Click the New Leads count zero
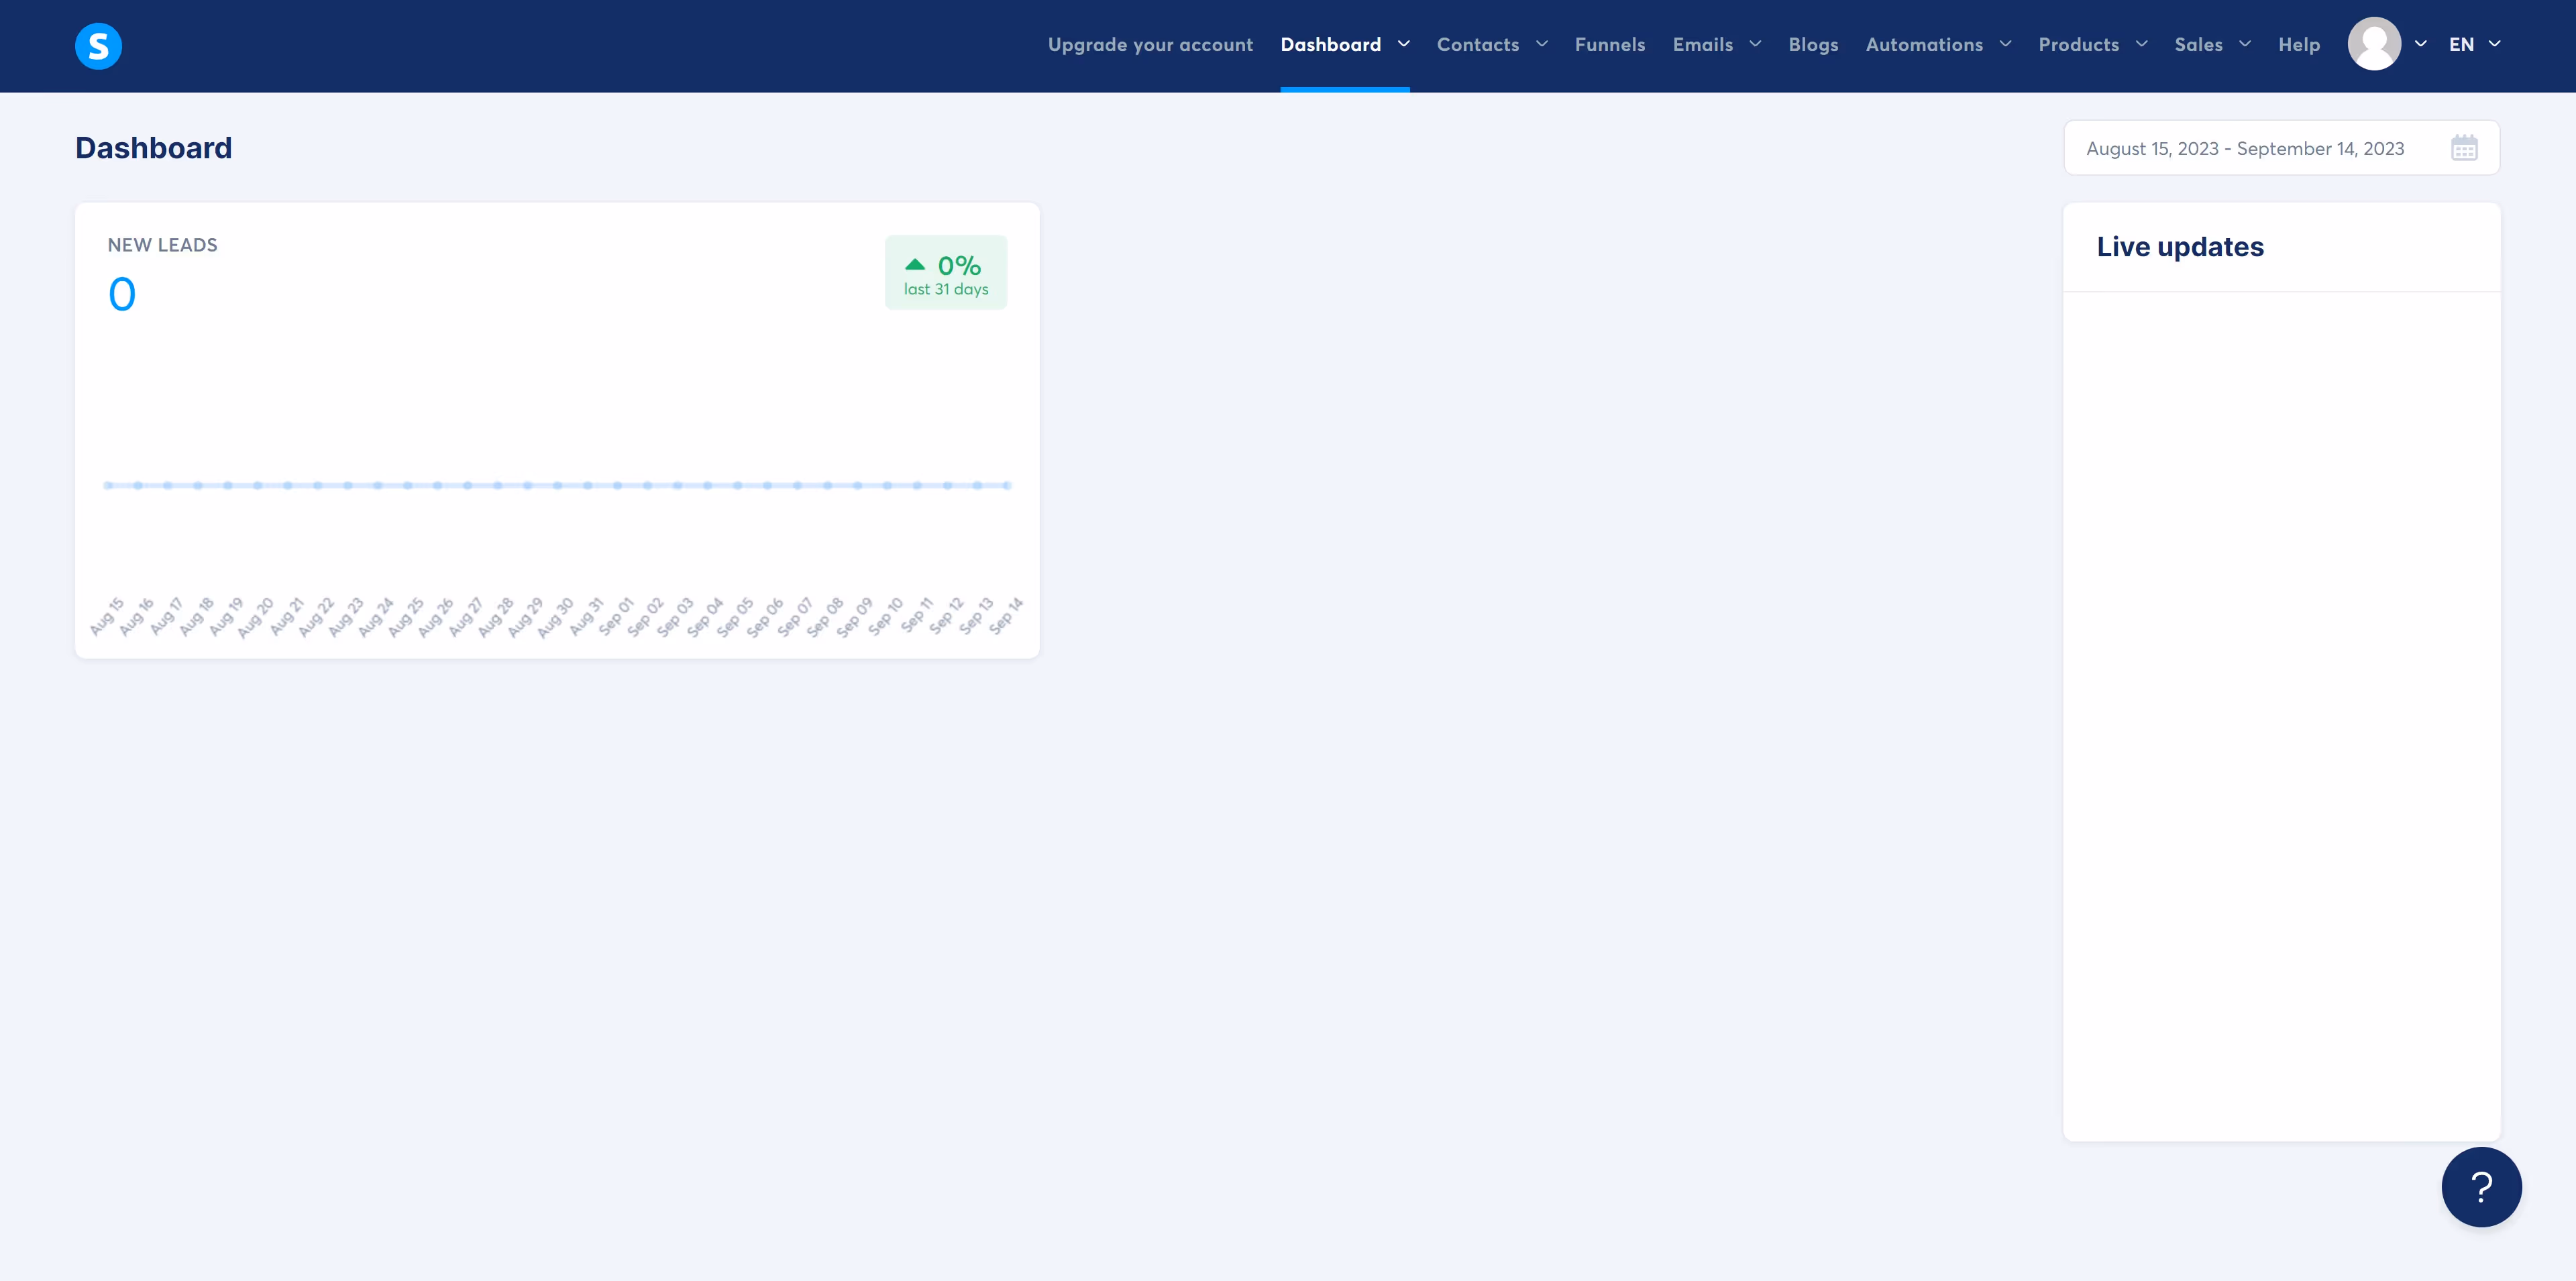The image size is (2576, 1281). coord(122,294)
